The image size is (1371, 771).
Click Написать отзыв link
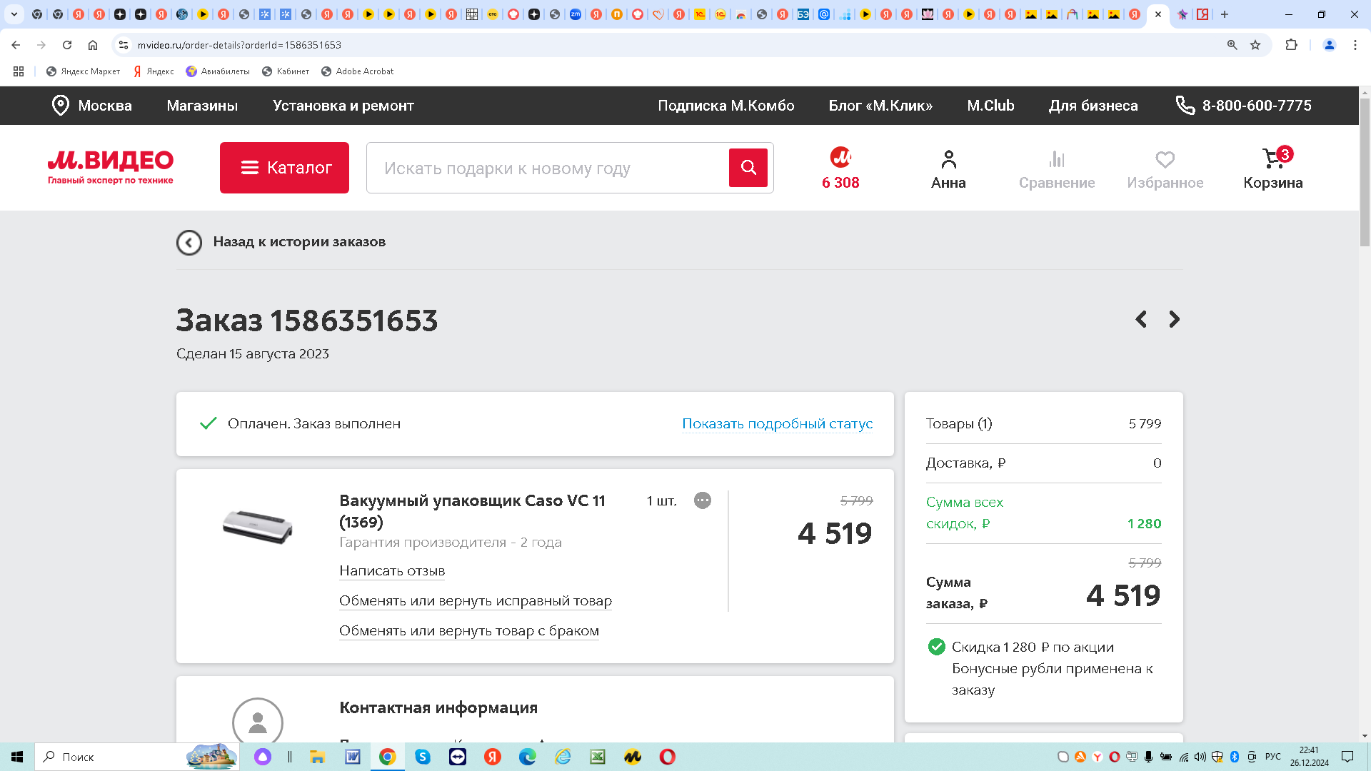392,570
